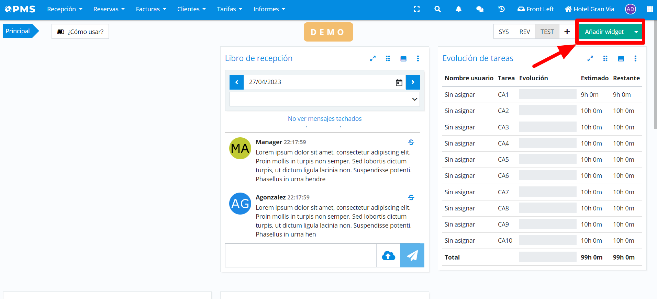
Task: Open the Añadir widget dropdown arrow
Action: [x=636, y=32]
